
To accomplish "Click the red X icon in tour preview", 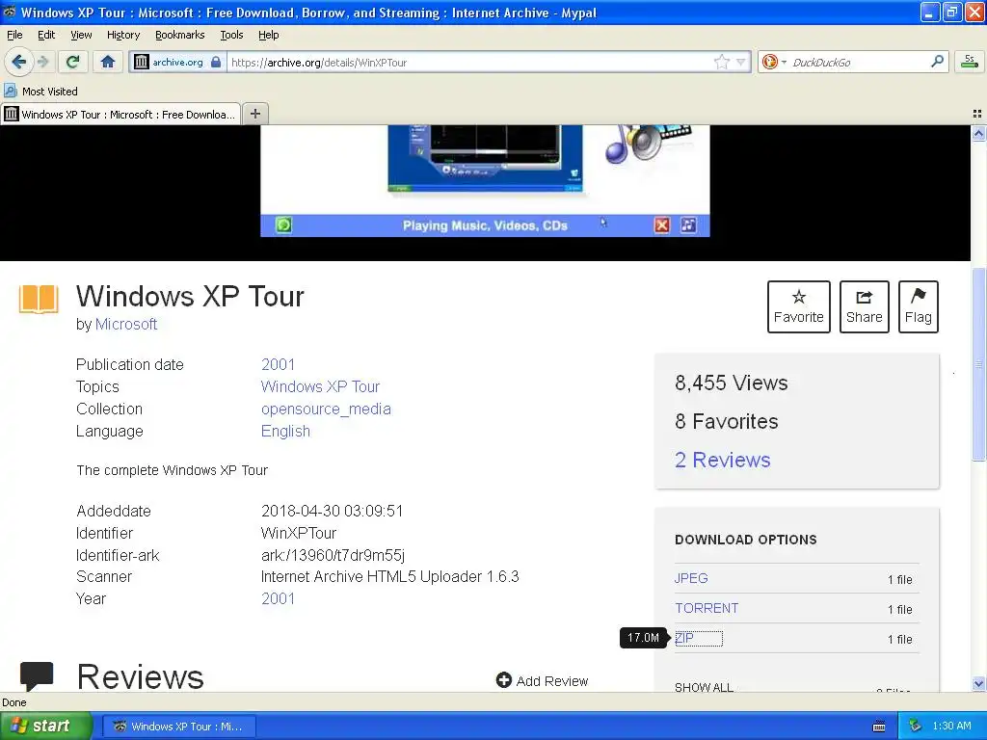I will pos(661,225).
